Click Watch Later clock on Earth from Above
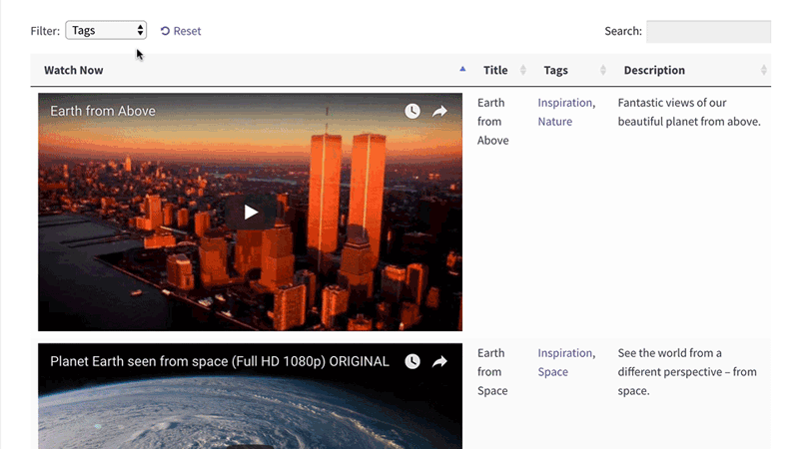The height and width of the screenshot is (449, 799). pos(412,111)
